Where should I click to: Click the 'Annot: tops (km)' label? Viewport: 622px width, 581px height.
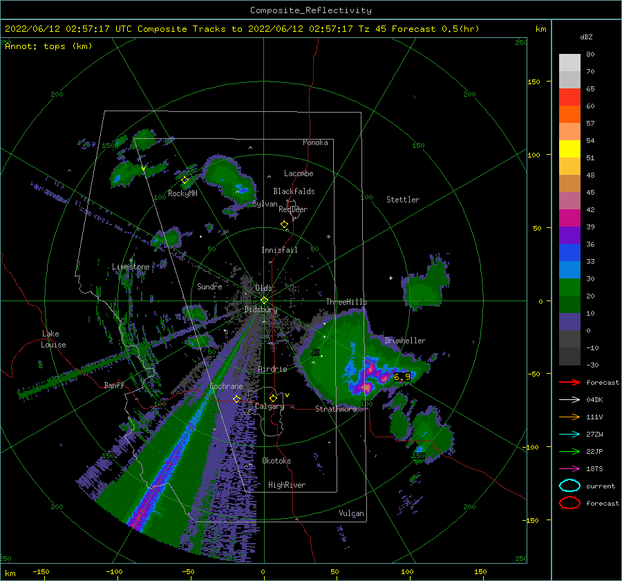click(48, 46)
